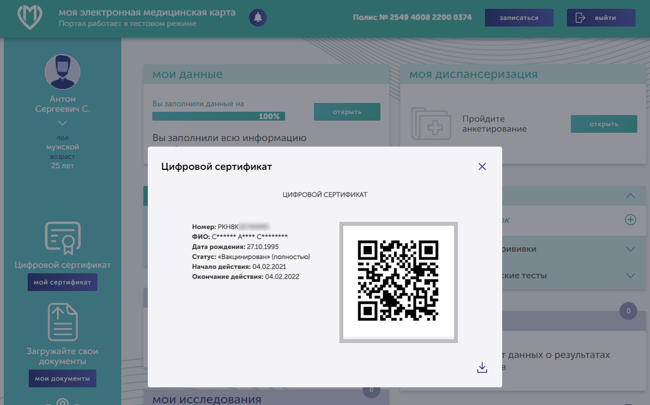Click the medical folder icon in диспансеризация

(x=431, y=123)
